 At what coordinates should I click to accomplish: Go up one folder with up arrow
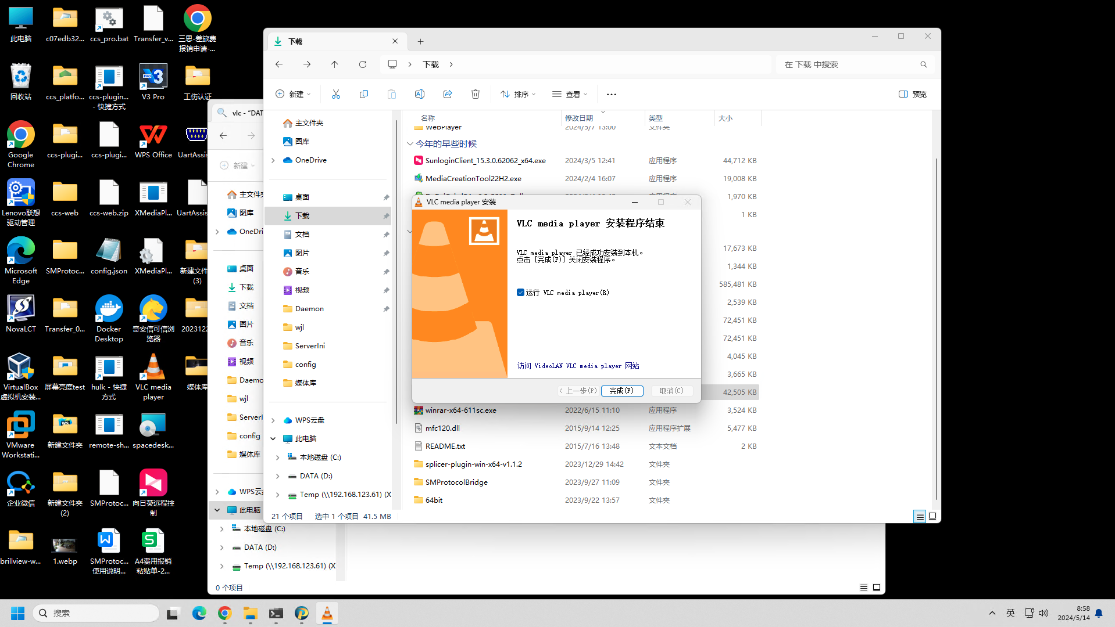[335, 64]
